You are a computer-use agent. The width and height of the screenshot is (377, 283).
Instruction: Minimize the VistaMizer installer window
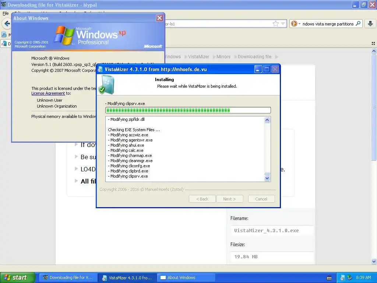coord(258,69)
